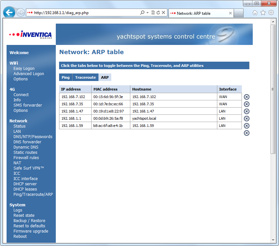279x246 pixels.
Task: Delete the yachtspot.local ARP entry
Action: (x=247, y=118)
